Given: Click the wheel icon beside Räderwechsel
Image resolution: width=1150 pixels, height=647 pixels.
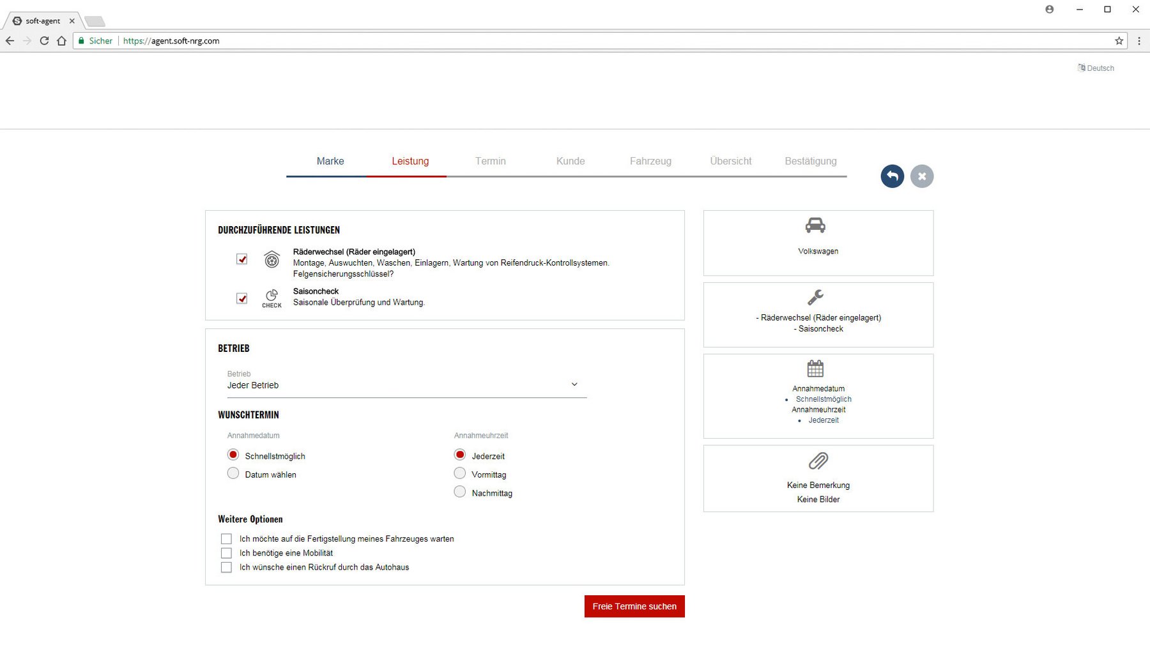Looking at the screenshot, I should click(x=272, y=259).
